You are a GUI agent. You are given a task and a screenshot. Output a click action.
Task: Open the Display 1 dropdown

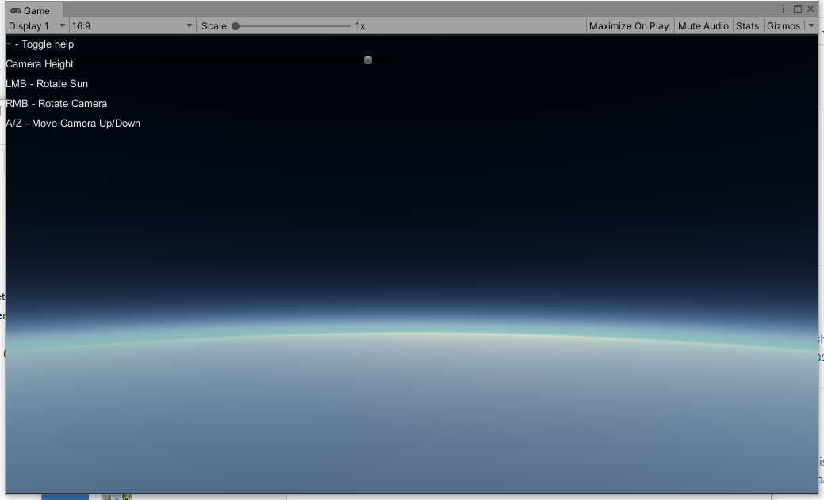pyautogui.click(x=36, y=25)
